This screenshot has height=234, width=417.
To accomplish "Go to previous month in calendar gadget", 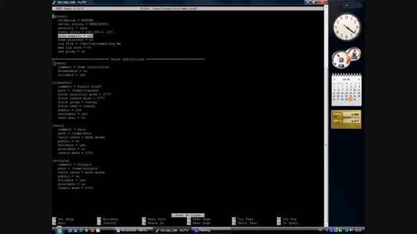I will tap(334, 79).
